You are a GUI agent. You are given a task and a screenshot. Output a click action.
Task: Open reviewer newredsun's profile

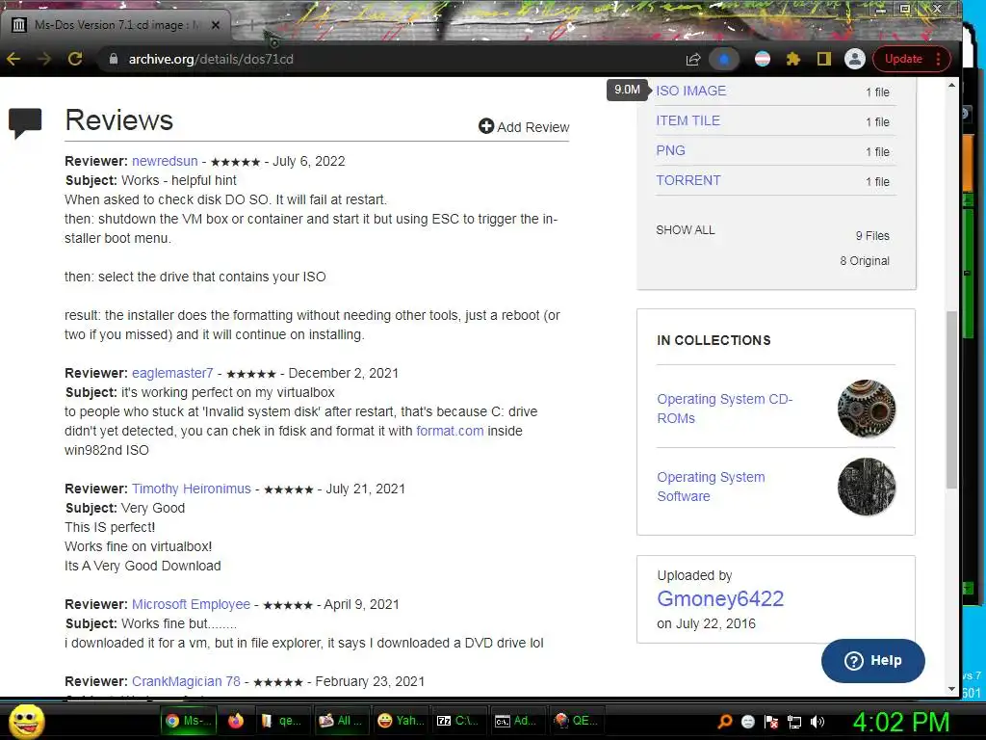click(x=165, y=161)
